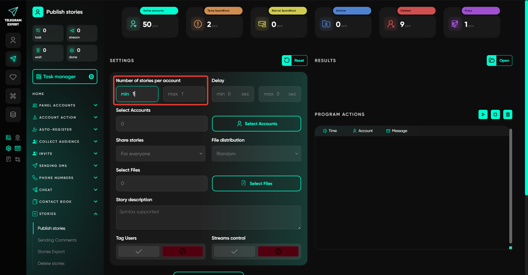Stop the program with the square icon
The height and width of the screenshot is (275, 528).
click(495, 114)
